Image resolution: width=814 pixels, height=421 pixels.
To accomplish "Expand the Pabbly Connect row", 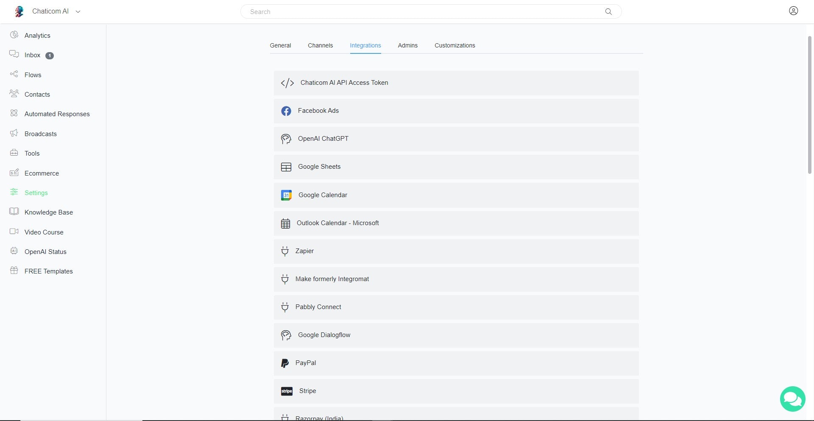I will 456,307.
